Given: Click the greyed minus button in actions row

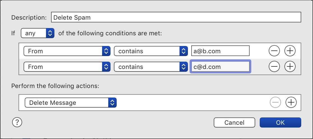Looking at the screenshot, I should [275, 103].
